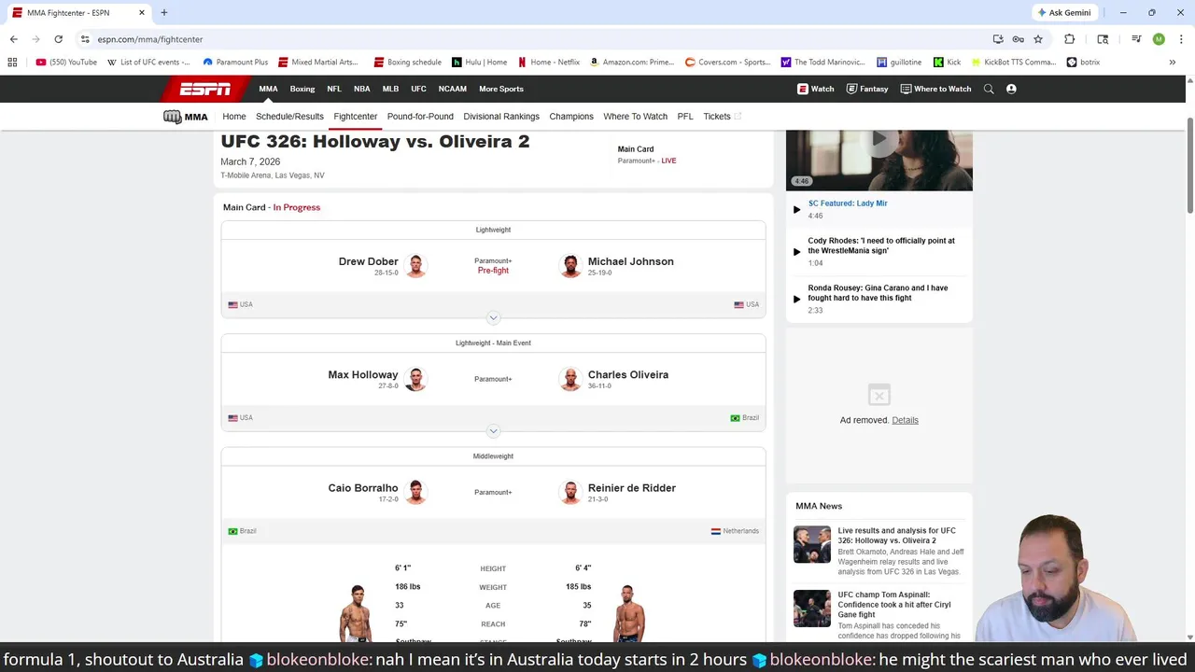Viewport: 1195px width, 672px height.
Task: Click the ESPN logo
Action: tap(205, 89)
